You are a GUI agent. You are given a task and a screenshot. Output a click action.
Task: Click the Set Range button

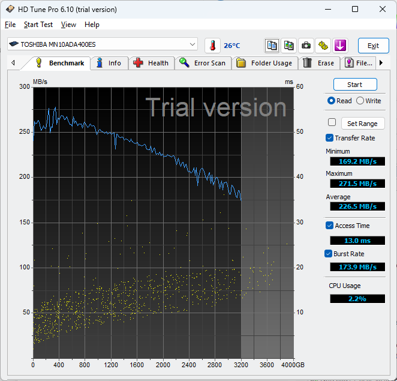pyautogui.click(x=362, y=124)
